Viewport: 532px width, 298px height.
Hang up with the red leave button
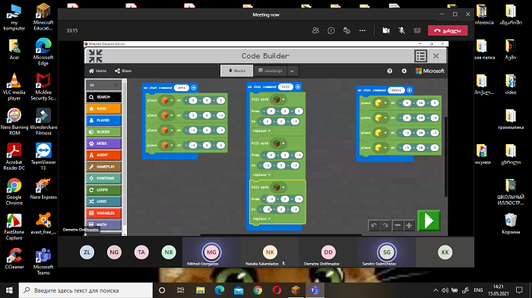click(448, 30)
